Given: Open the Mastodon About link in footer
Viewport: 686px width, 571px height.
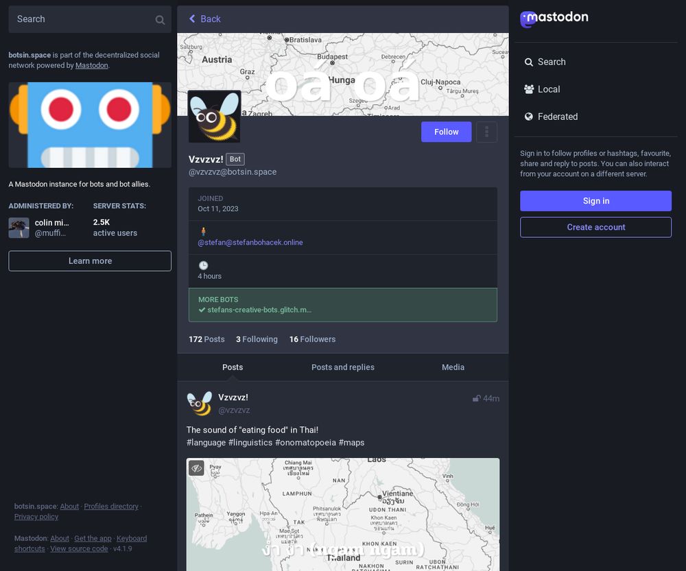Looking at the screenshot, I should tap(60, 538).
